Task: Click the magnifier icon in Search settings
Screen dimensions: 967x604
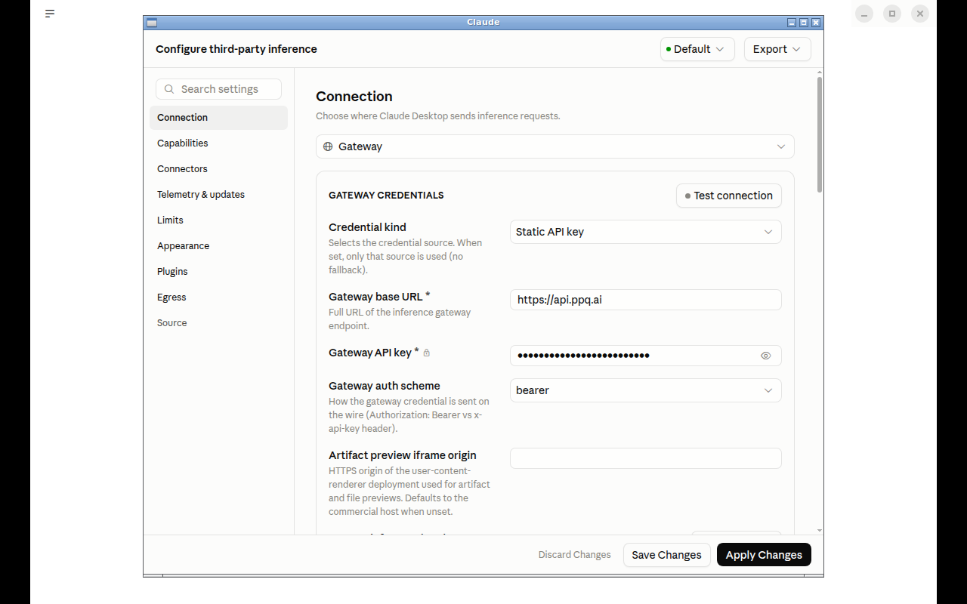Action: [169, 89]
